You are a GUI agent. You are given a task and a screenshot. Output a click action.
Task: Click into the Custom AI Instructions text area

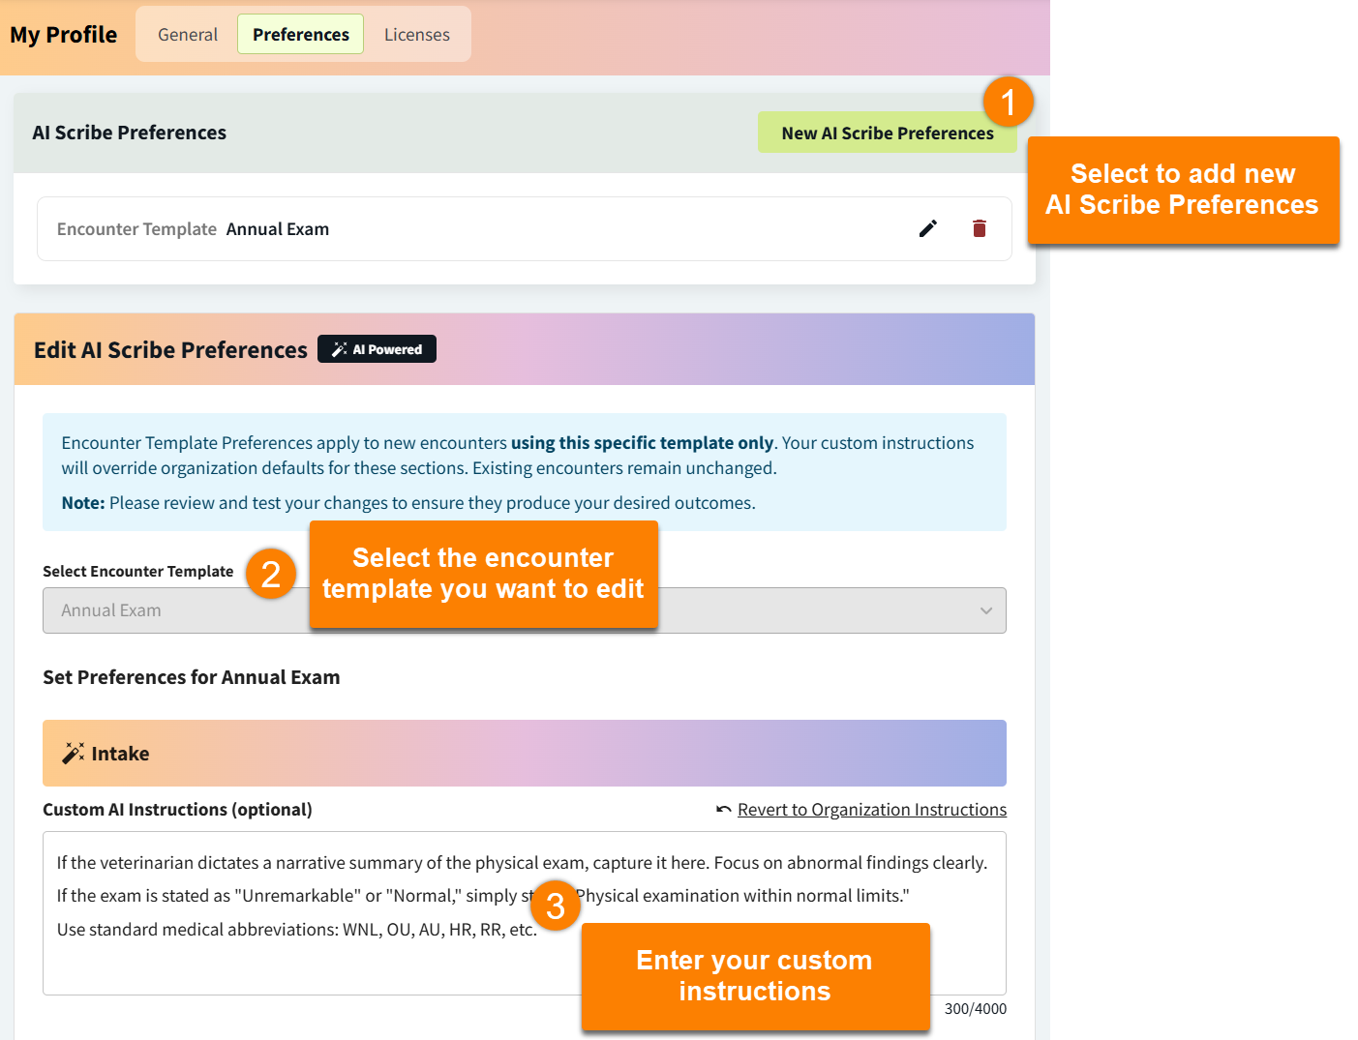coord(524,912)
